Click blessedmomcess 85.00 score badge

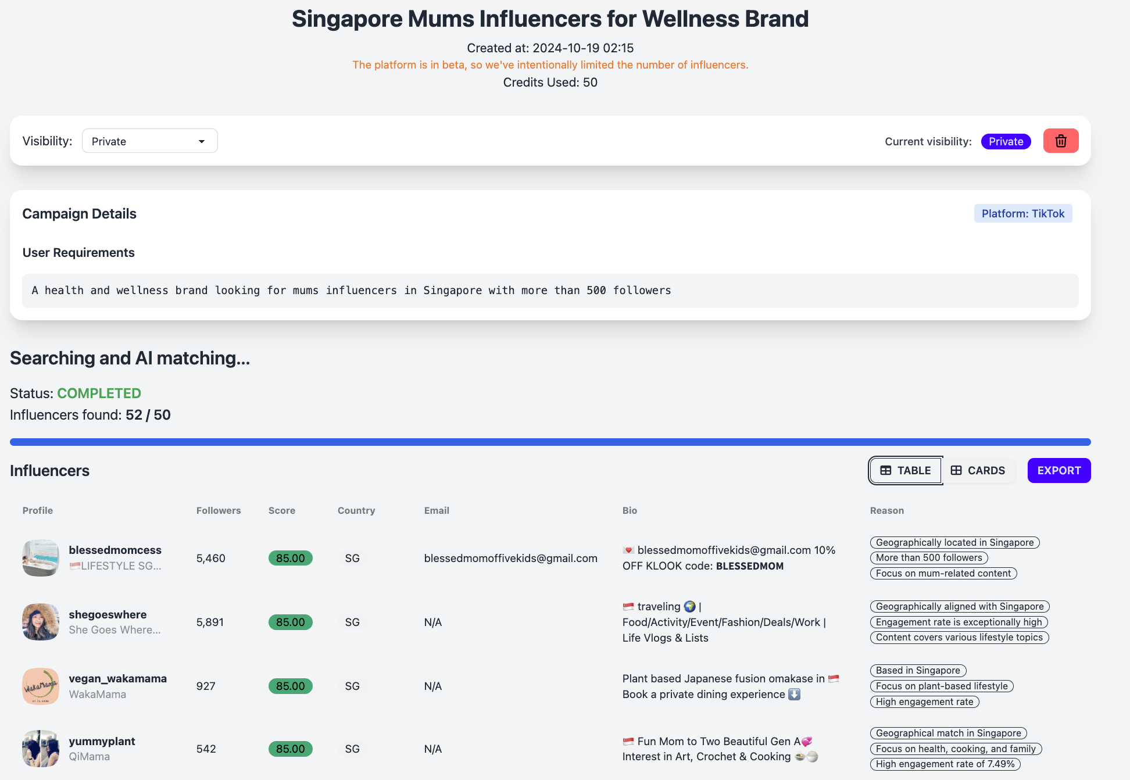click(x=290, y=558)
